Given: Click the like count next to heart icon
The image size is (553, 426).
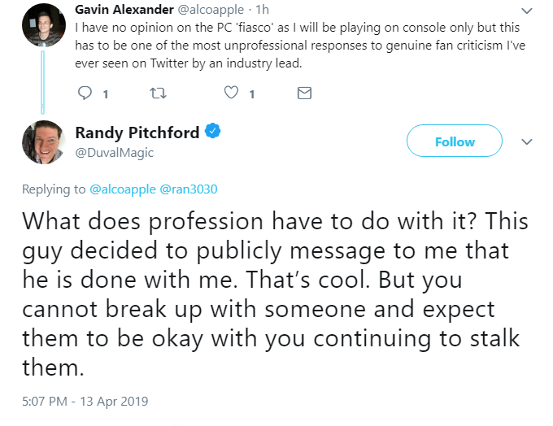Looking at the screenshot, I should 252,94.
